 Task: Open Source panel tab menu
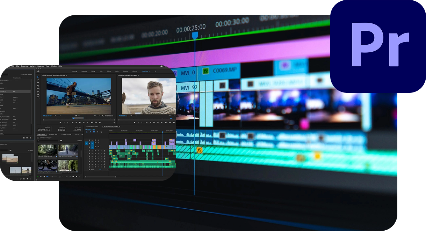pyautogui.click(x=66, y=75)
